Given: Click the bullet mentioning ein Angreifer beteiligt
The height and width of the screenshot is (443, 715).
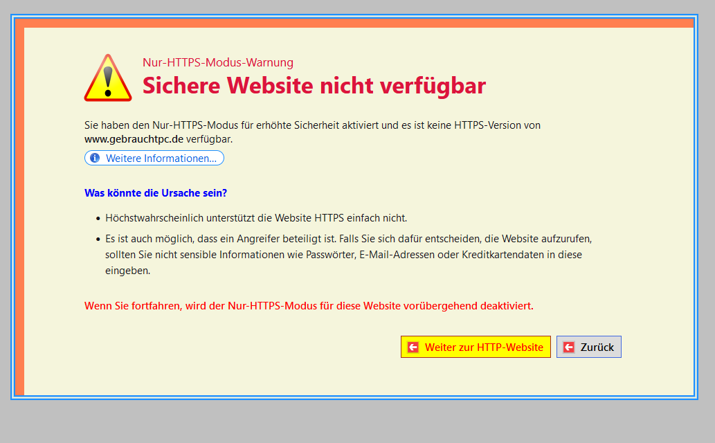Looking at the screenshot, I should 348,255.
